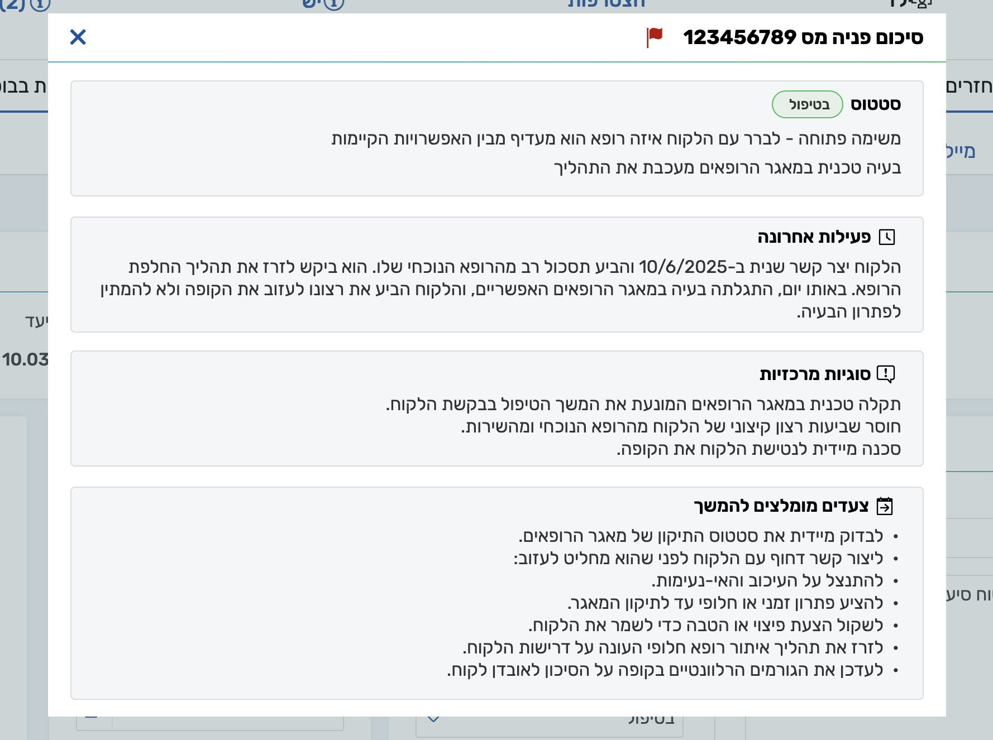Click the סטטוס heading label

click(875, 104)
